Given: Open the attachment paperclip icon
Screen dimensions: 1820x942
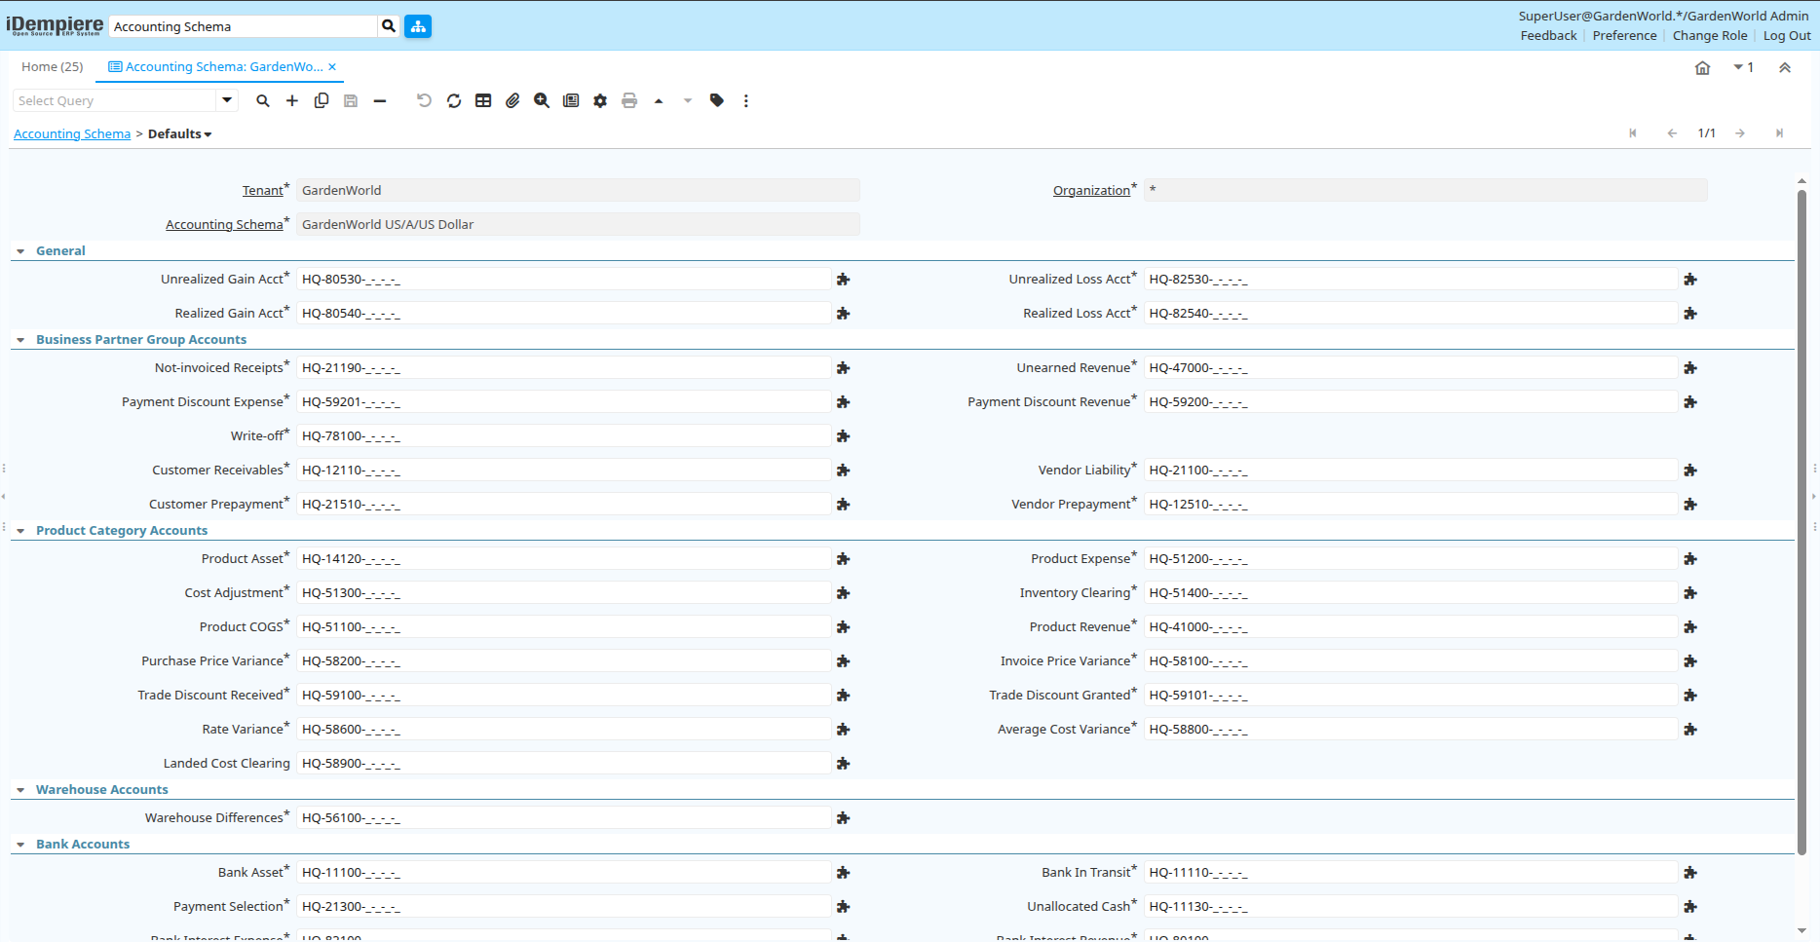Looking at the screenshot, I should [512, 100].
